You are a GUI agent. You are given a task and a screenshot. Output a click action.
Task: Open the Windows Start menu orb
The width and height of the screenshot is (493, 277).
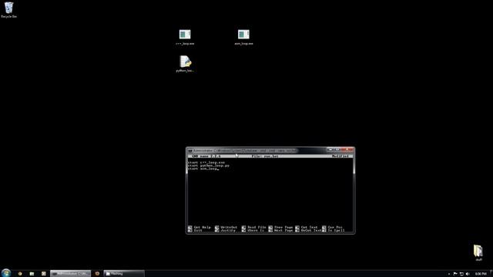click(6, 273)
